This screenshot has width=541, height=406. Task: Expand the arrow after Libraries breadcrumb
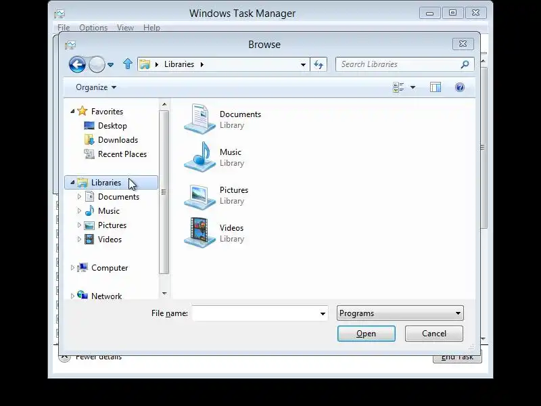(202, 64)
